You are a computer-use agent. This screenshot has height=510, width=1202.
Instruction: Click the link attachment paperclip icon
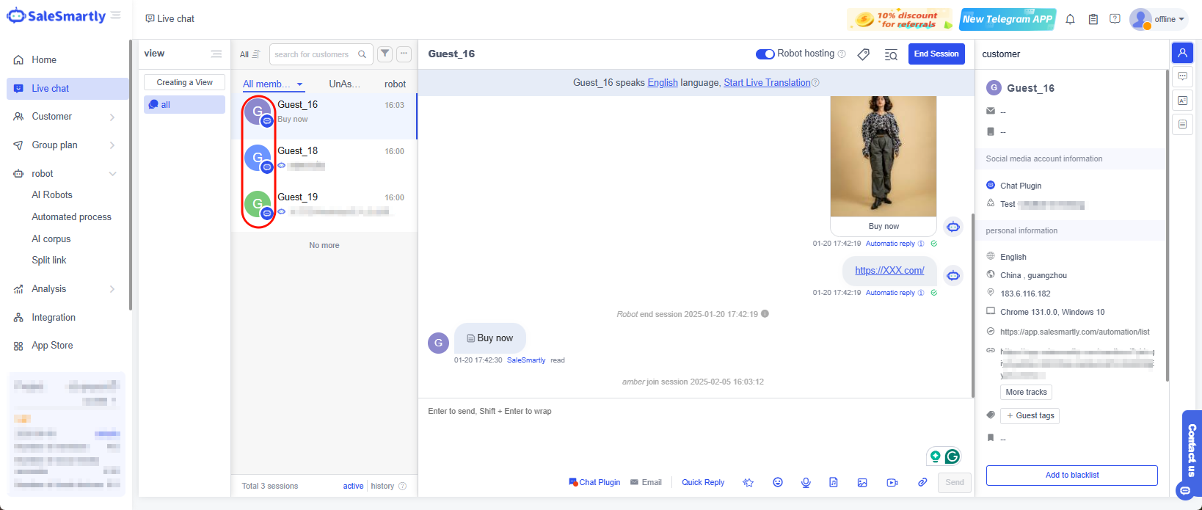(922, 482)
